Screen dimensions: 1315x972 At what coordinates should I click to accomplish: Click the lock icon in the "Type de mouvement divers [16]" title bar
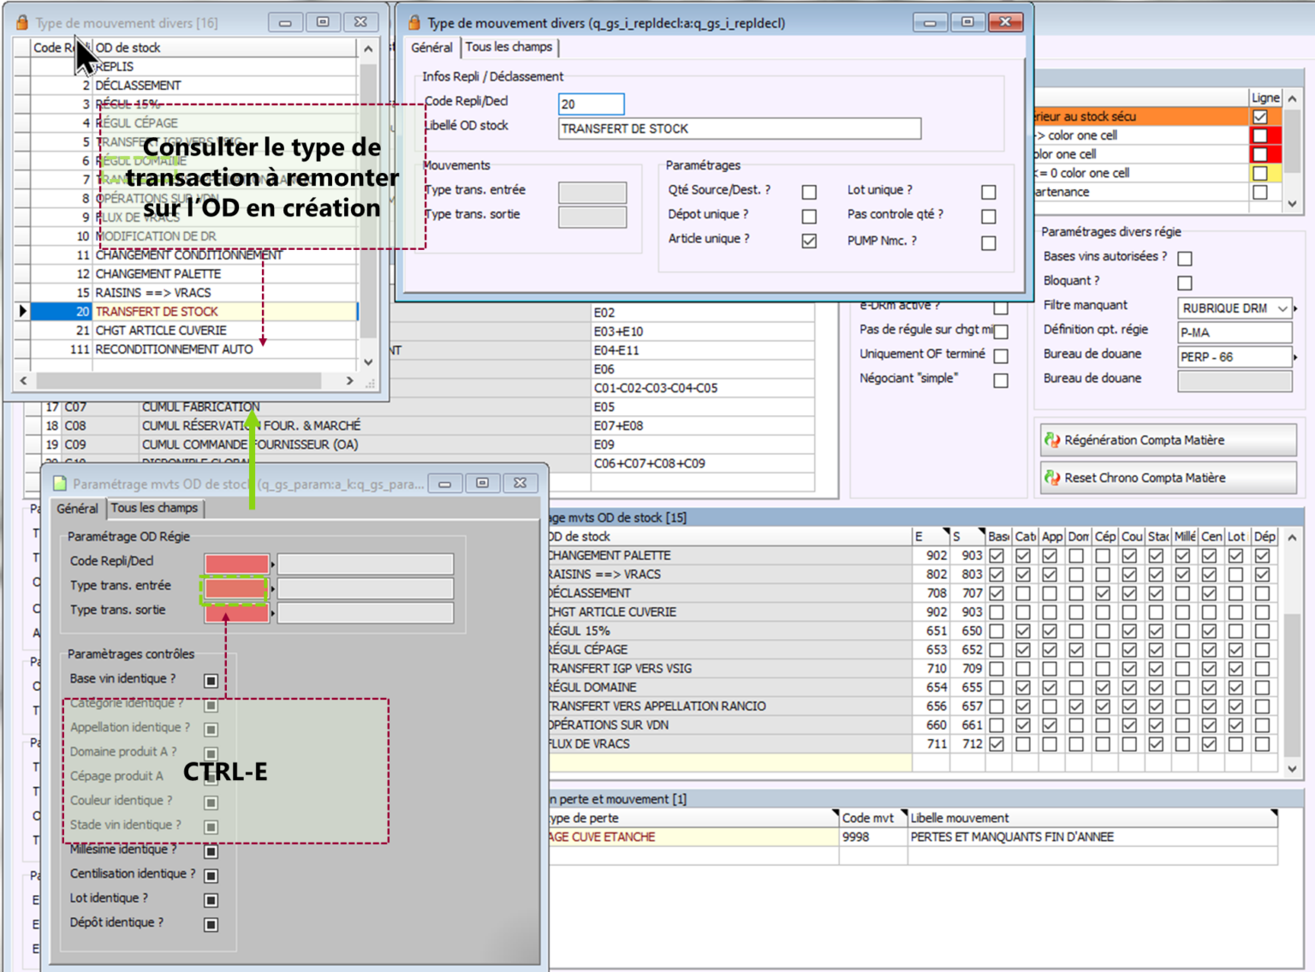click(22, 22)
